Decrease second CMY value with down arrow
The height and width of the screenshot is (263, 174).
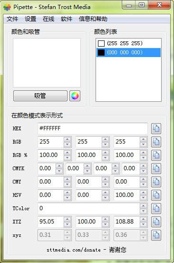pyautogui.click(x=105, y=185)
